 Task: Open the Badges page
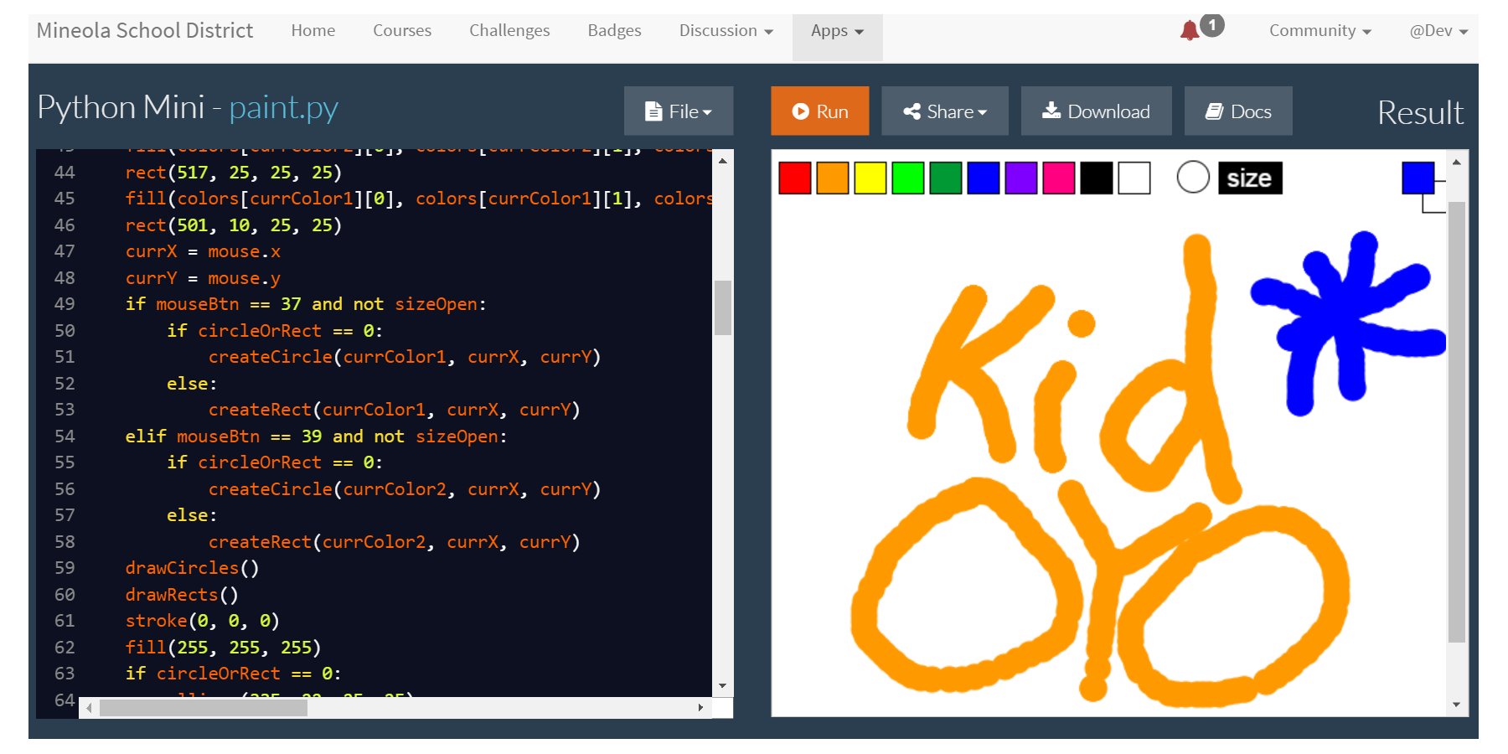[614, 31]
